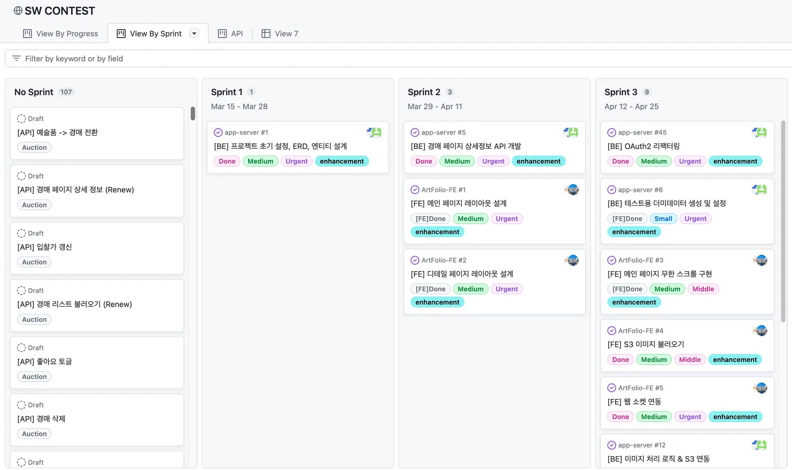Click the globe icon beside SW CONTEST

click(18, 11)
